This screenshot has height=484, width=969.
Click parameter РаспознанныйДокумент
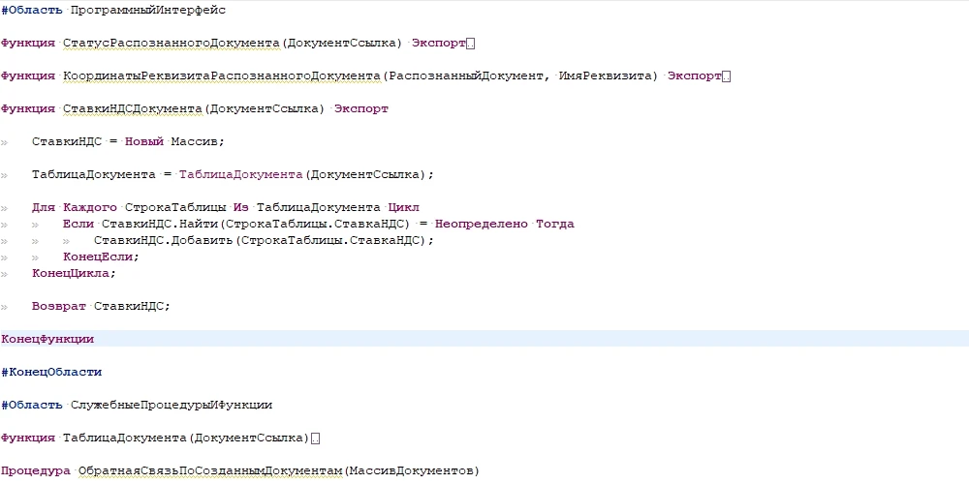(x=465, y=76)
